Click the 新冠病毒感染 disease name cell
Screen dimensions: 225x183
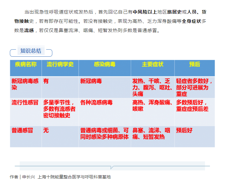point(26,87)
